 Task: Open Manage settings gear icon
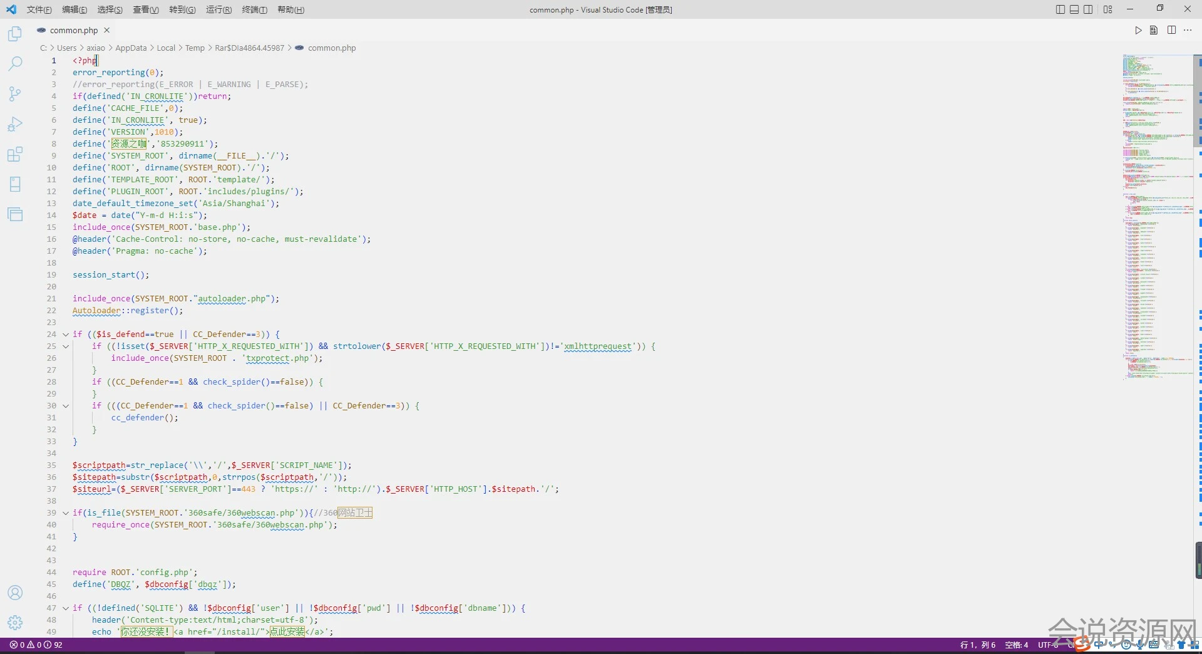point(15,622)
